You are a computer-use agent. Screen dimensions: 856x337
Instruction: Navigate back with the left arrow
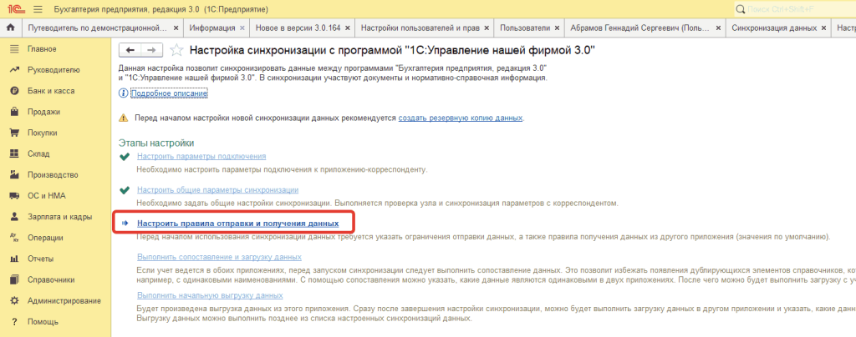point(130,50)
